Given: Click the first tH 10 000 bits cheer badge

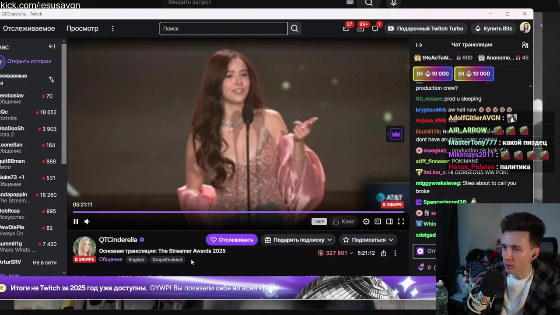Looking at the screenshot, I should 432,73.
